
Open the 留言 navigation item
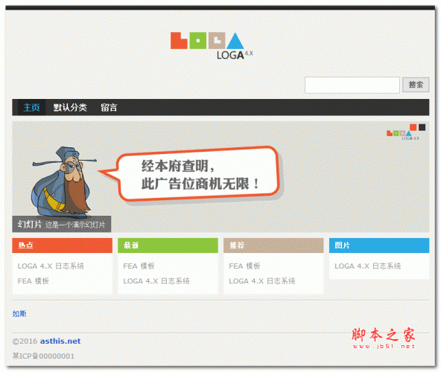[x=109, y=107]
